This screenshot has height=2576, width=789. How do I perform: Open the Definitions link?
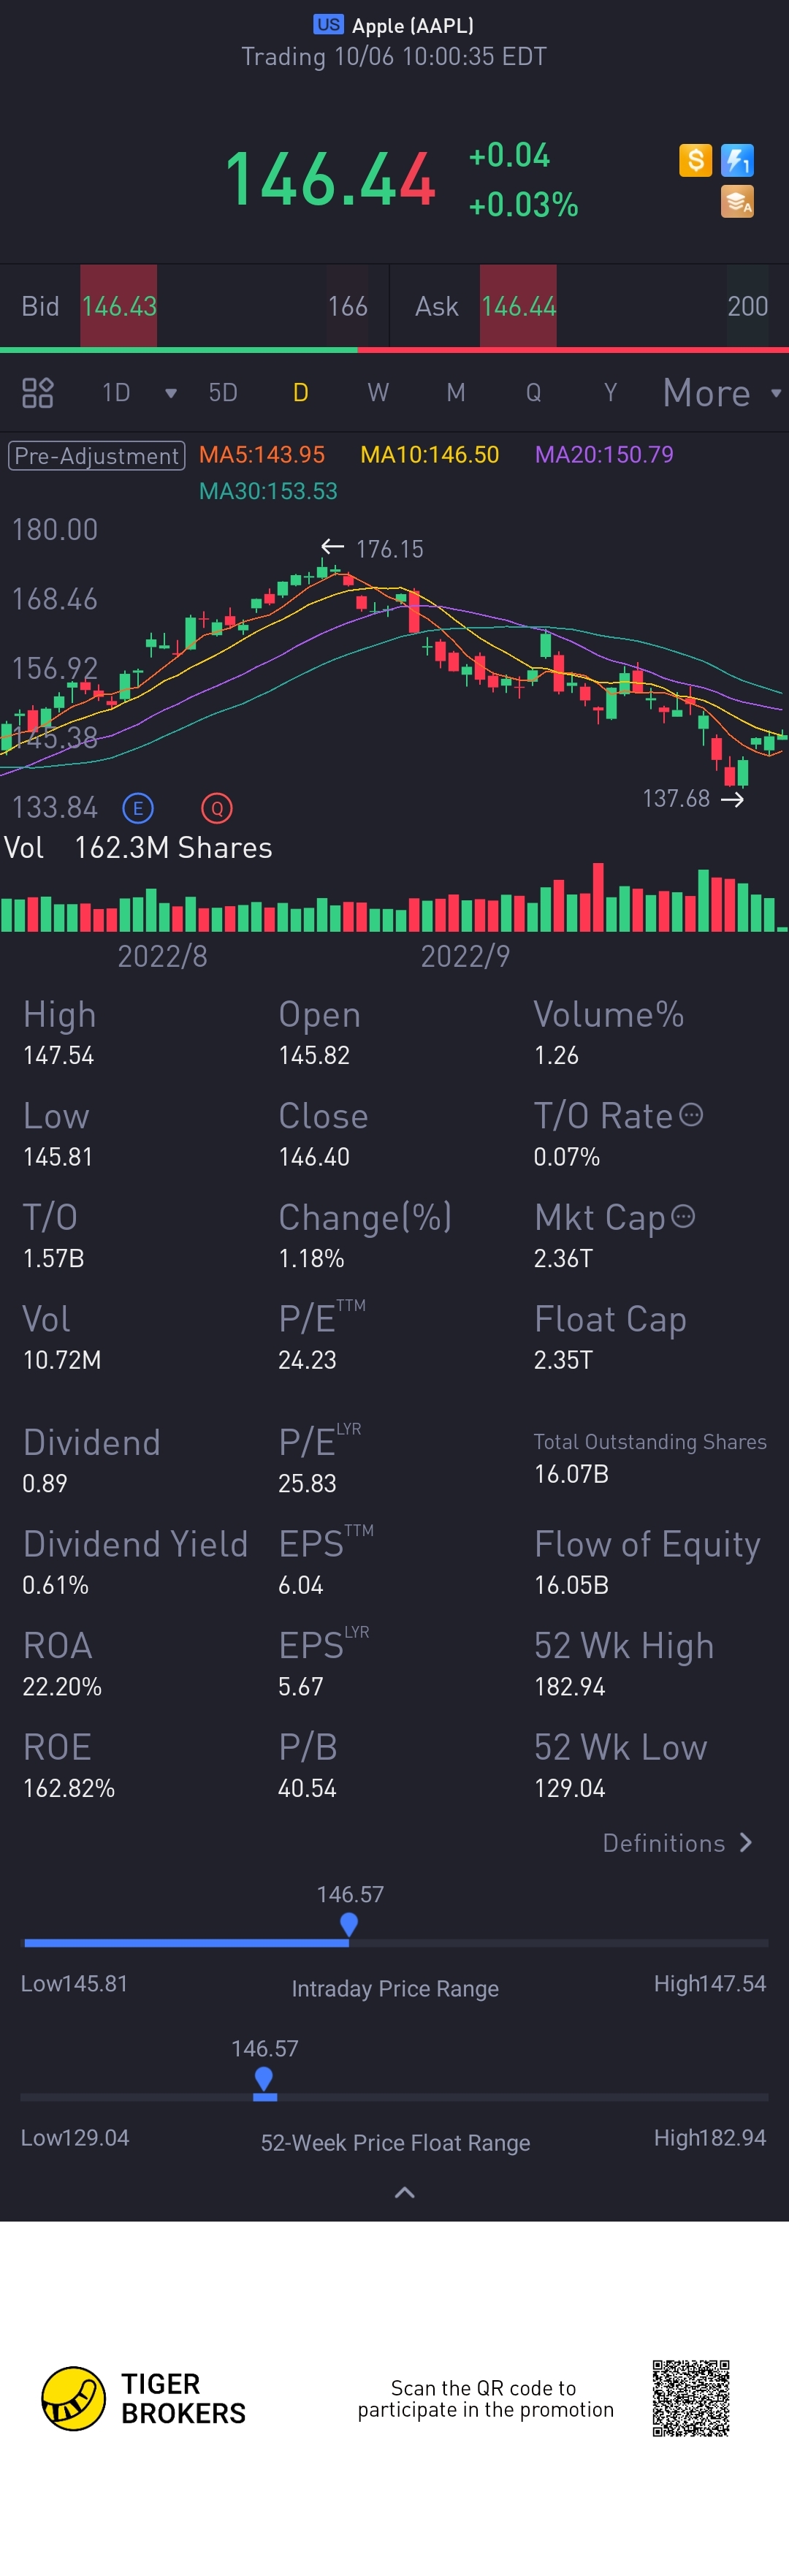tap(677, 1843)
